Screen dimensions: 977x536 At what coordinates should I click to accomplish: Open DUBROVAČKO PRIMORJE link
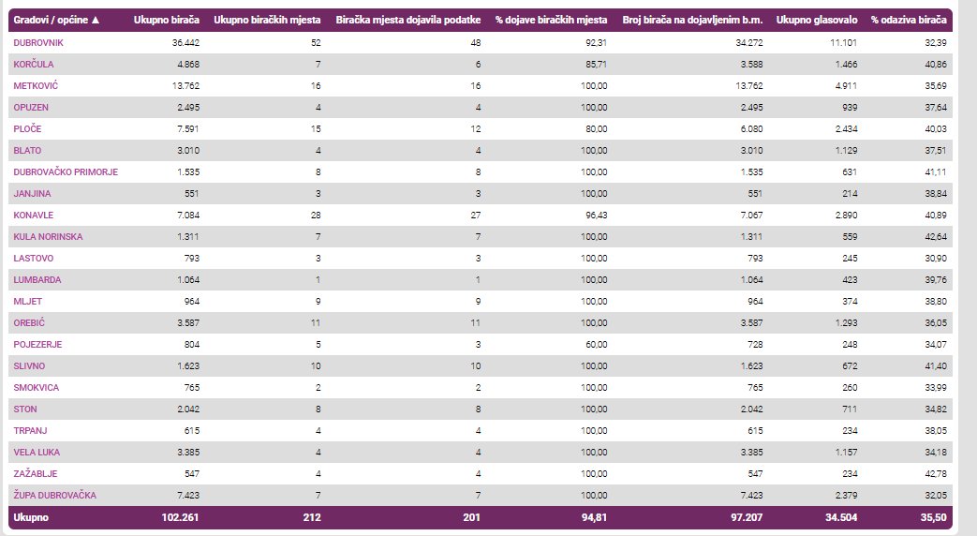(66, 172)
